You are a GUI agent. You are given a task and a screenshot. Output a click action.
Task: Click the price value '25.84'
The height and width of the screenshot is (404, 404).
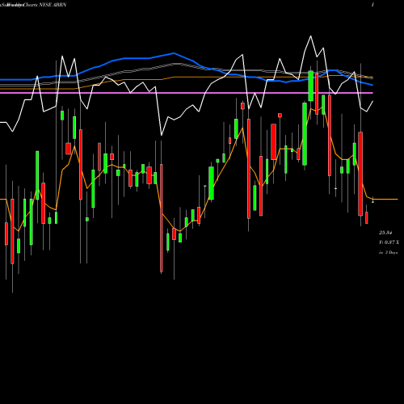[x=385, y=233]
